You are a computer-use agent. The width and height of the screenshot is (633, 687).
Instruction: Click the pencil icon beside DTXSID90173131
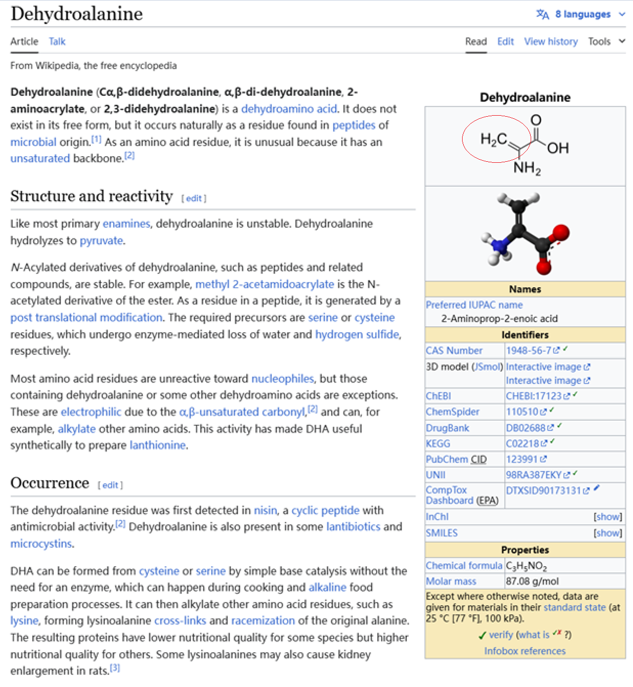597,489
